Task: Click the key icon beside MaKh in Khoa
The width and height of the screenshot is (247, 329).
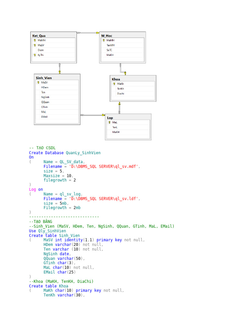Action: (x=114, y=84)
